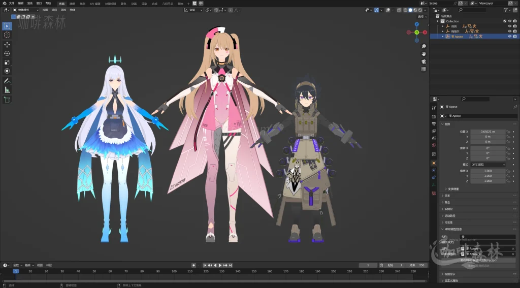Click the viewport zoom magnifier icon
Image resolution: width=520 pixels, height=288 pixels.
coord(424,46)
